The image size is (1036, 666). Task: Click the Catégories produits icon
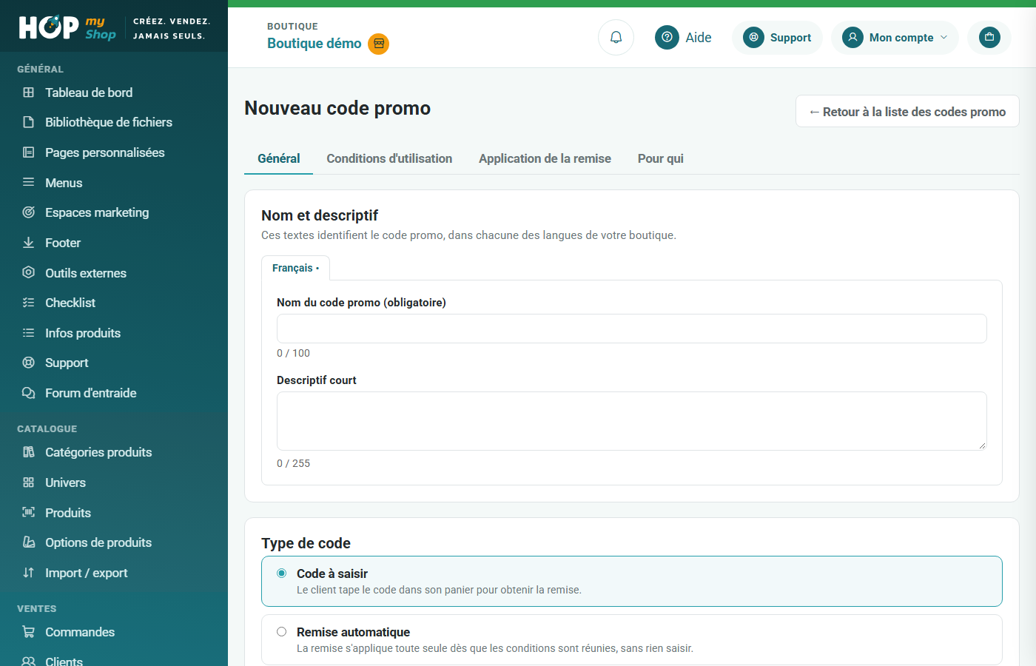coord(29,452)
